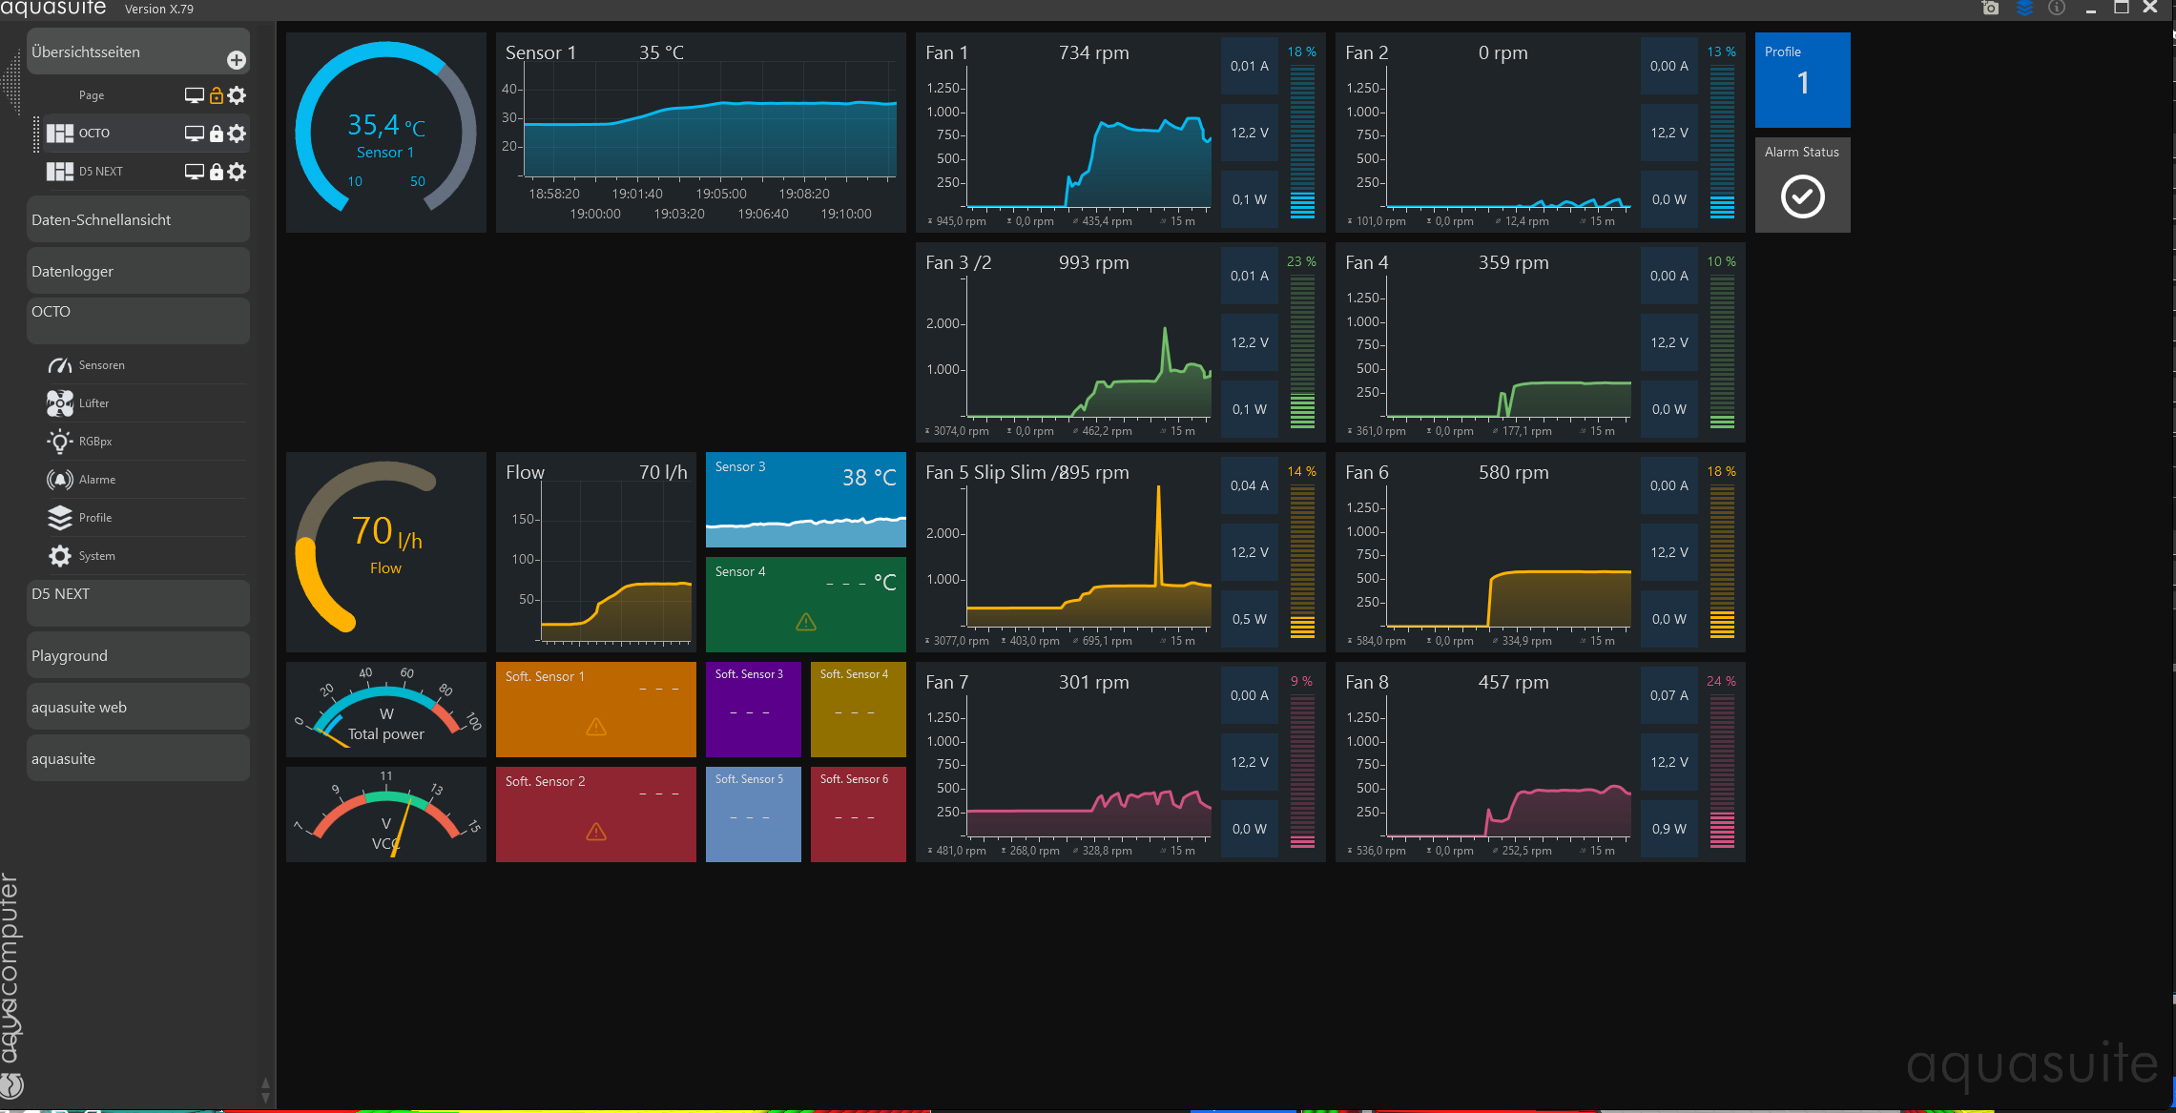Open the Sensoren section
Viewport: 2176px width, 1113px height.
(101, 365)
